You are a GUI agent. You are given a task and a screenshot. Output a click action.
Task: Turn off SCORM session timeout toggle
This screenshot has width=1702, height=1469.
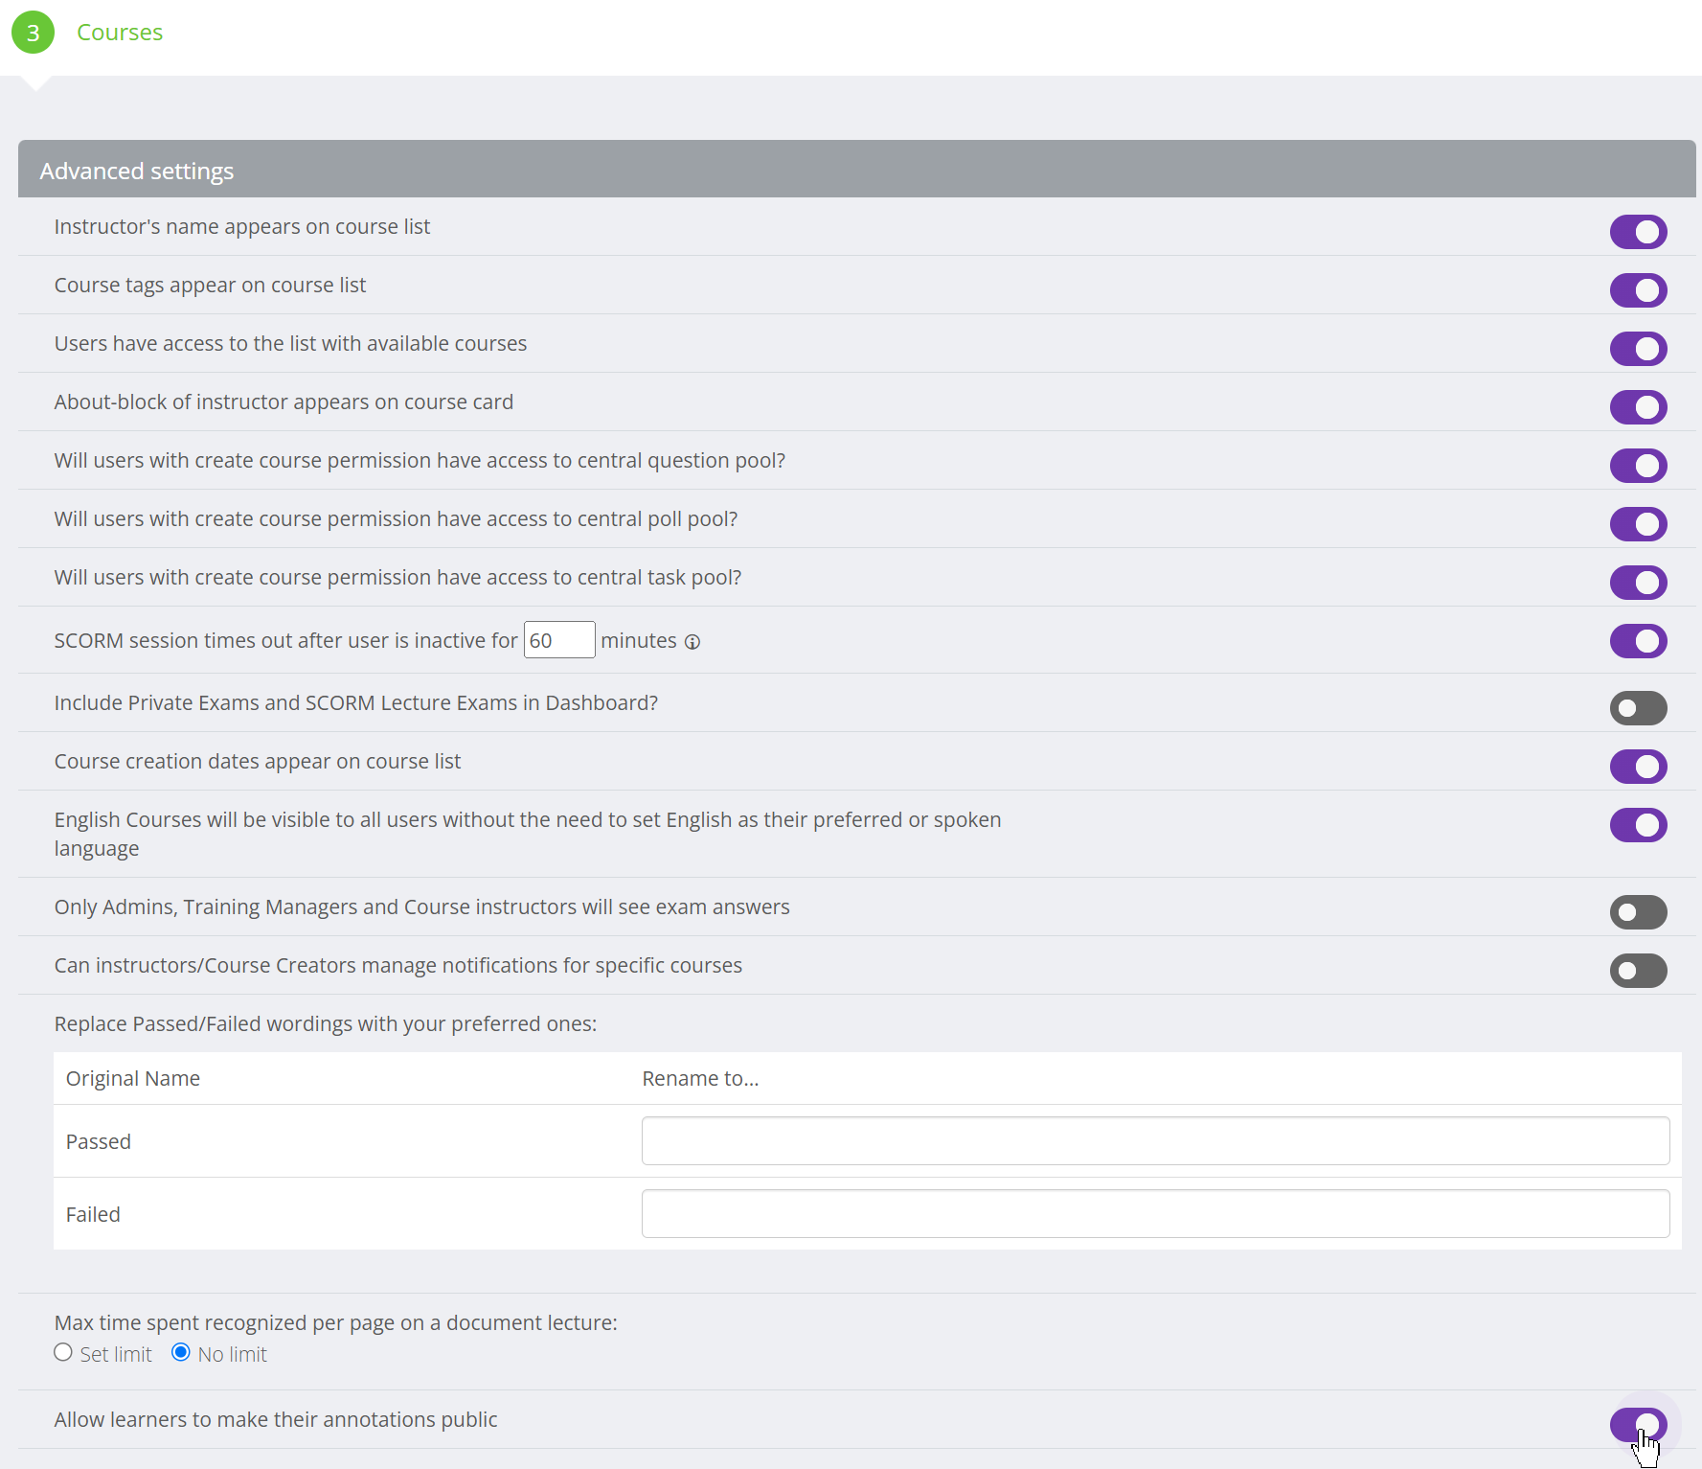coord(1639,641)
